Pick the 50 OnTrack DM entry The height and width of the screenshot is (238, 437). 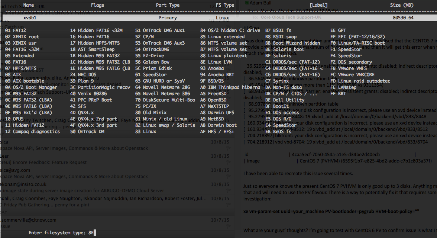(x=87, y=132)
